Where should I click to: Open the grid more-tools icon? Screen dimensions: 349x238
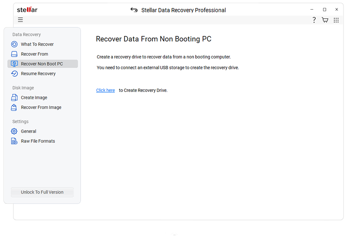pyautogui.click(x=336, y=20)
